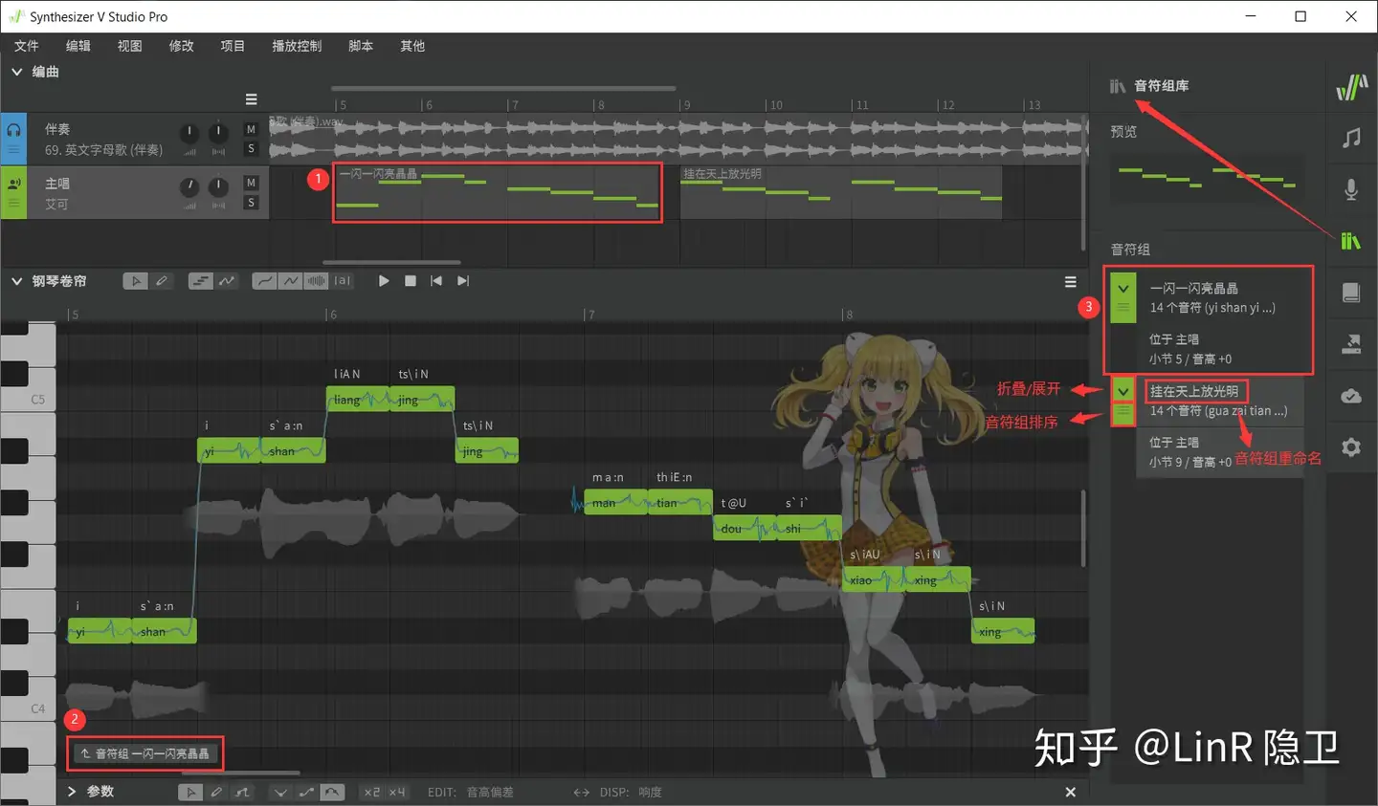Screen dimensions: 1378x806
Task: Jump to next position in piano roll
Action: (463, 281)
